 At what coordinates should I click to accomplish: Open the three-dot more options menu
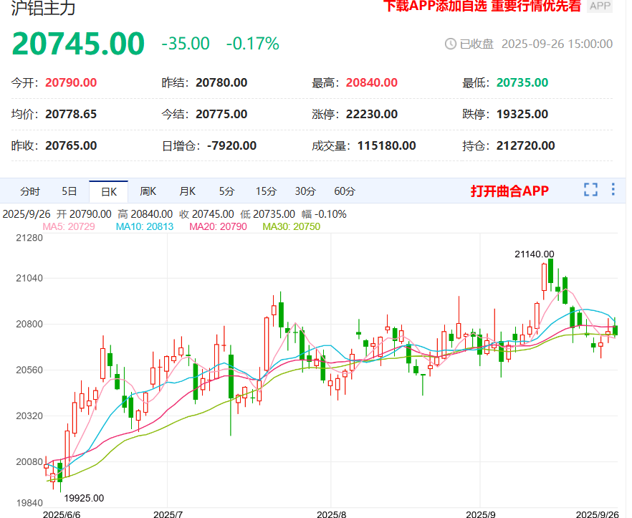tap(613, 190)
